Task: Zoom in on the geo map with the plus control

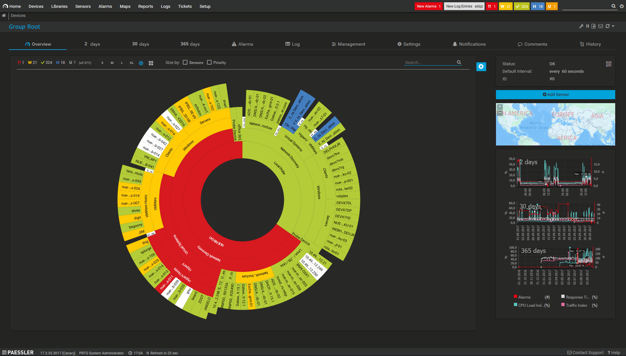Action: pyautogui.click(x=500, y=106)
